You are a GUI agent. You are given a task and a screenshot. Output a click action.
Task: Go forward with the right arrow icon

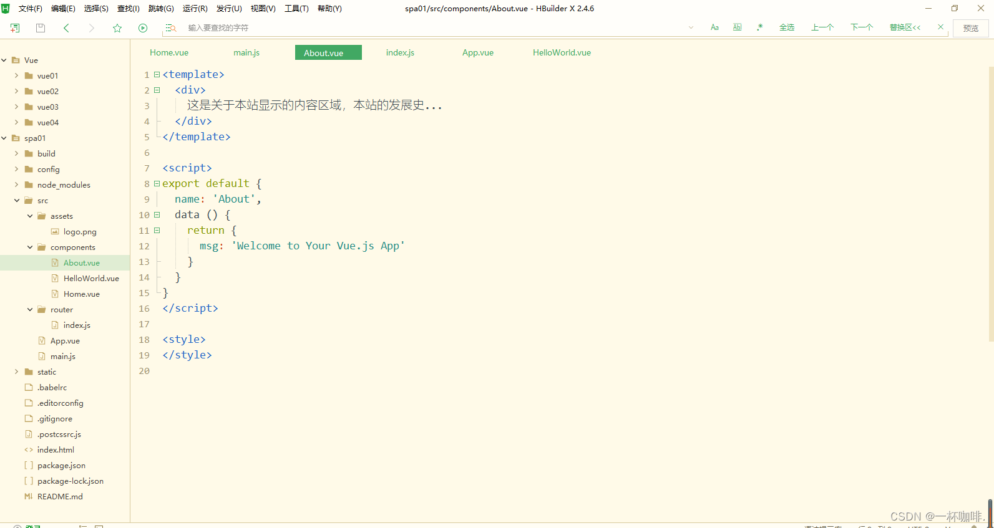click(x=92, y=28)
